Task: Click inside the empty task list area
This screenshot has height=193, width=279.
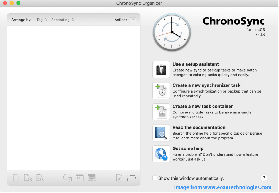Action: (74, 98)
